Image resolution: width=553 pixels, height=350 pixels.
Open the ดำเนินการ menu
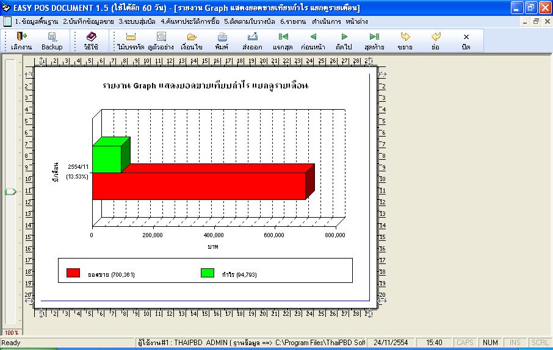[326, 21]
